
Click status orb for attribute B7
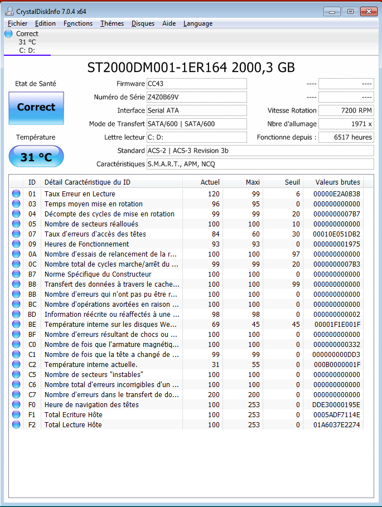(x=16, y=274)
